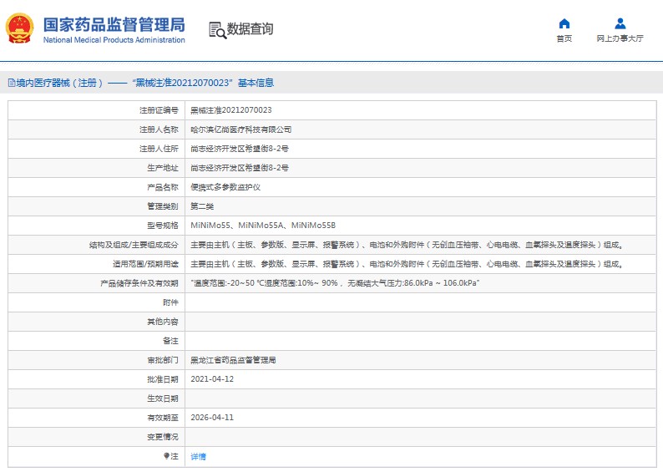The image size is (663, 472).
Task: Click the pin icon beside 注
Action: pyautogui.click(x=167, y=456)
